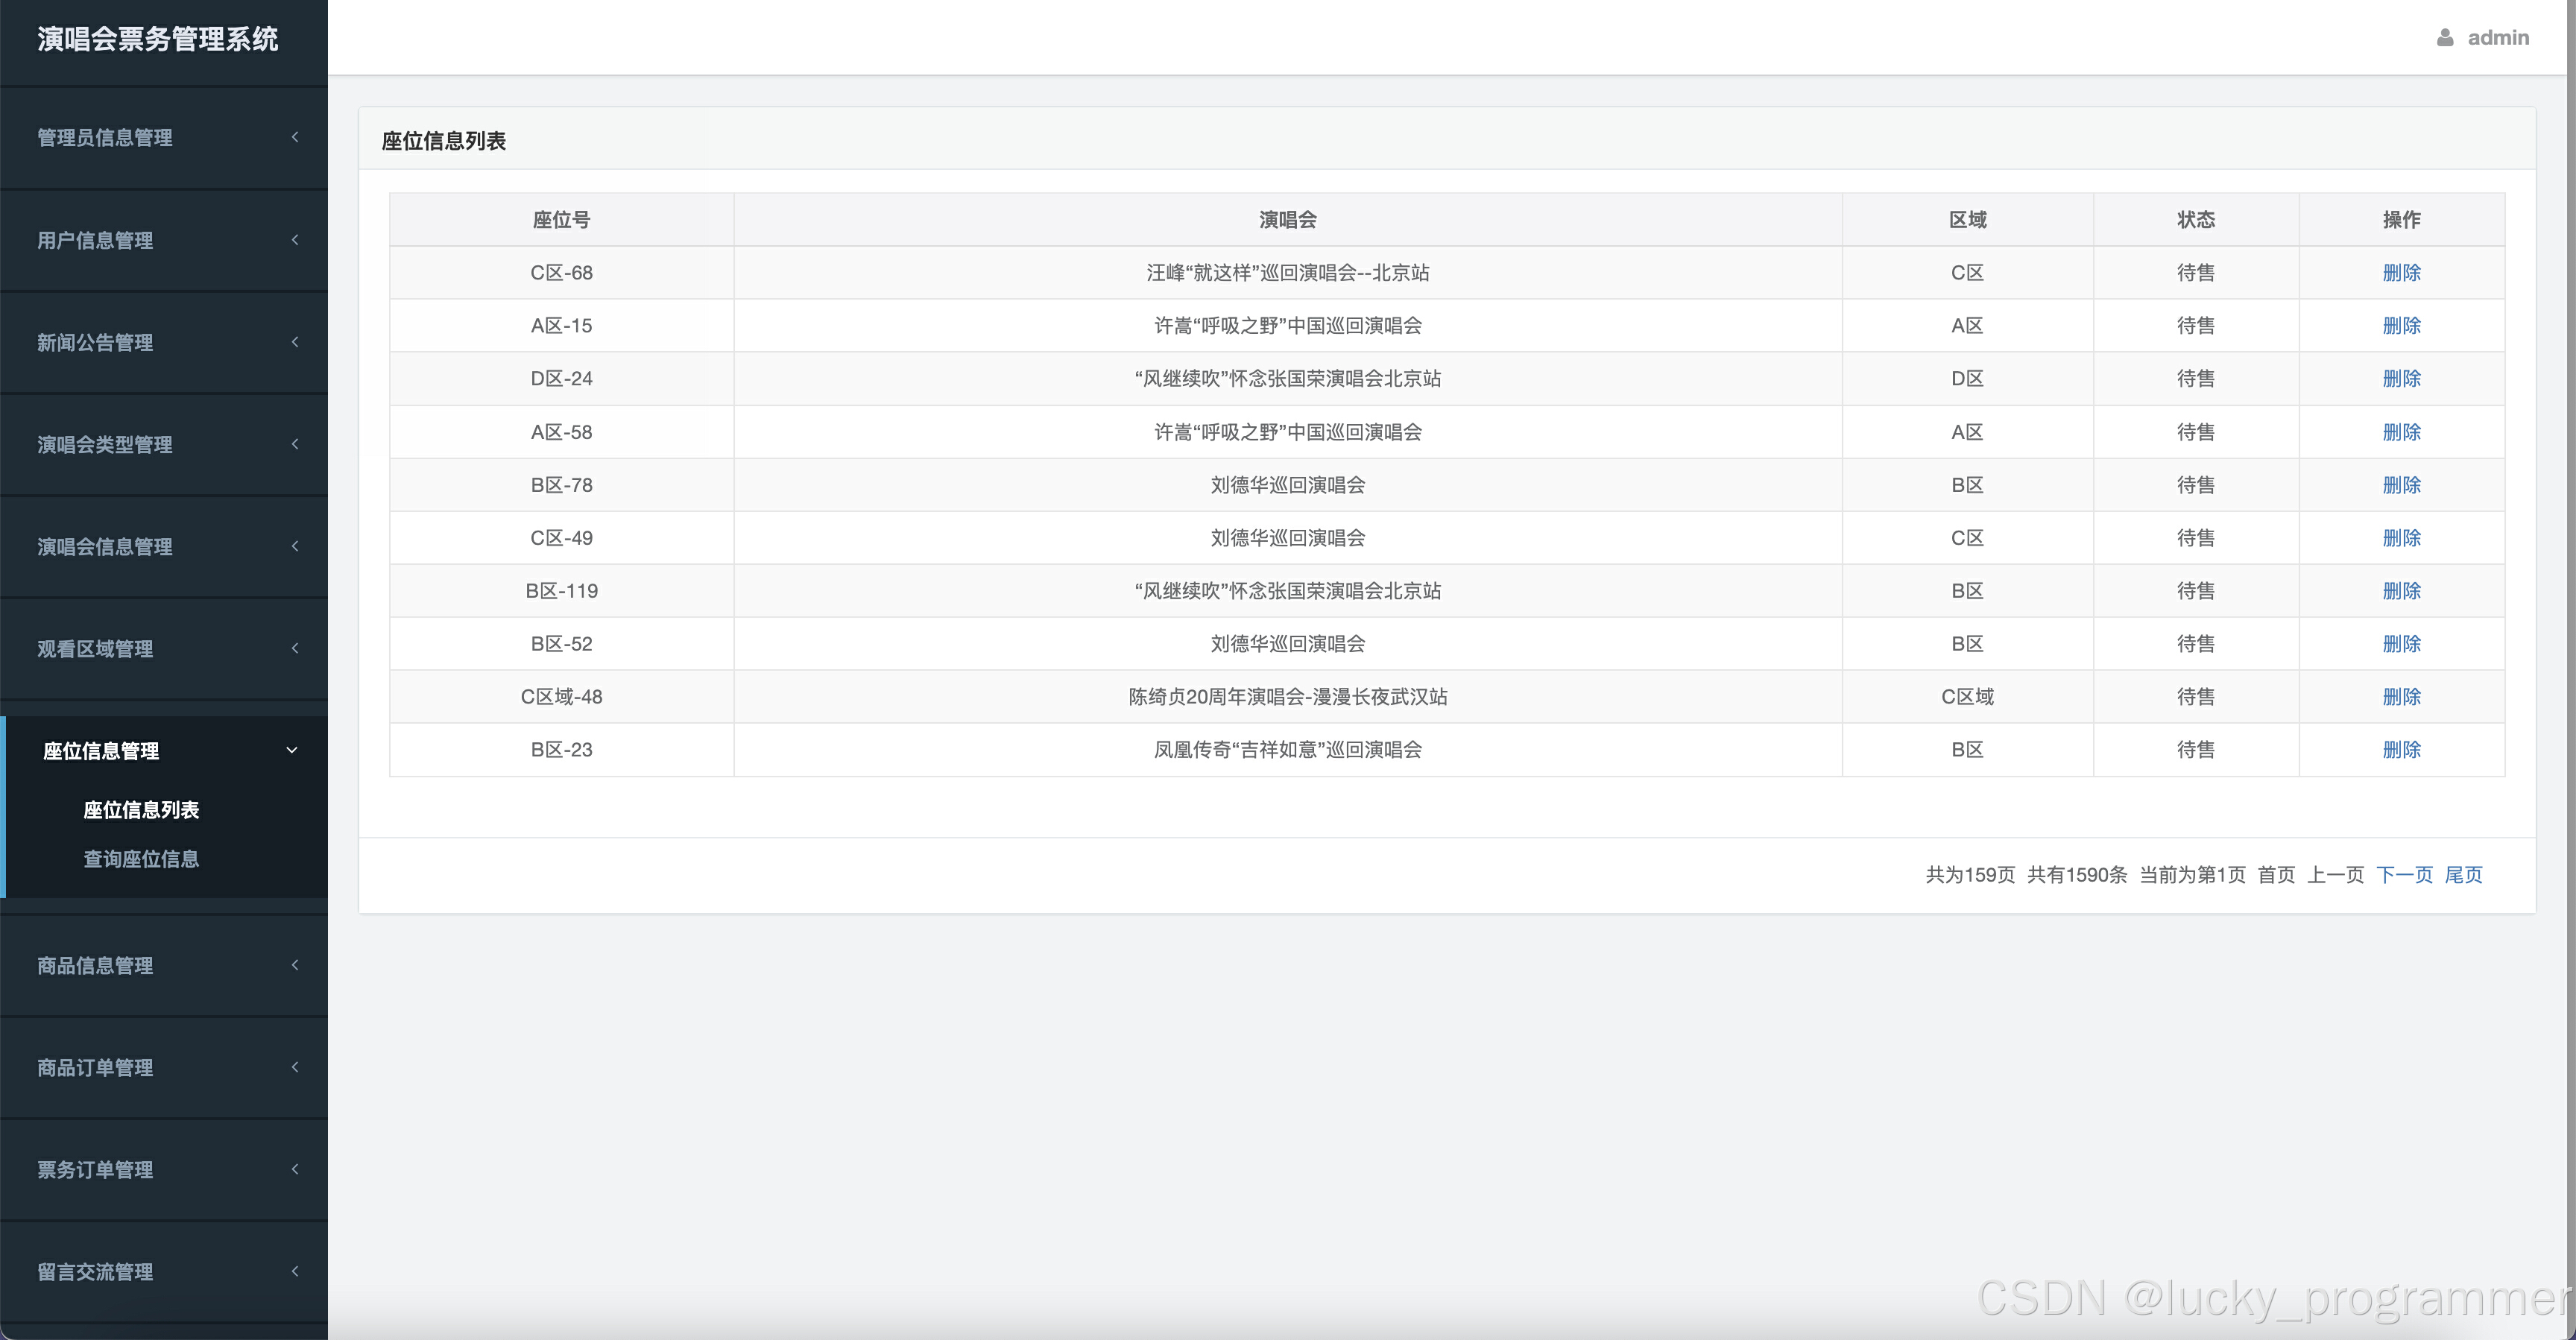2576x1340 pixels.
Task: Click the 演唱会票务管理系统 title logo
Action: point(158,39)
